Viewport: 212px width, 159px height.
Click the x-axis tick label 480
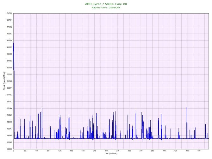tap(199, 151)
